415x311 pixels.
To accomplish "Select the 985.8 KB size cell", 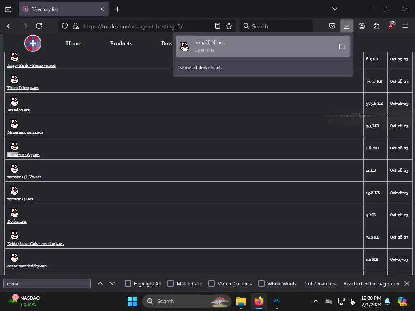I will pos(375,103).
